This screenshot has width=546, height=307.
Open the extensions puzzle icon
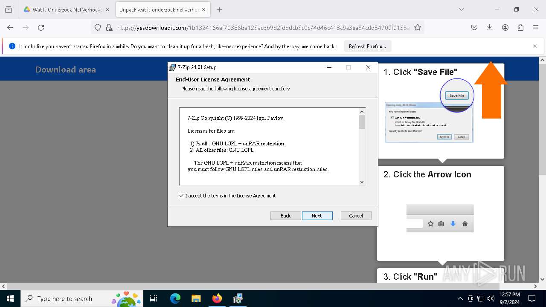520,28
